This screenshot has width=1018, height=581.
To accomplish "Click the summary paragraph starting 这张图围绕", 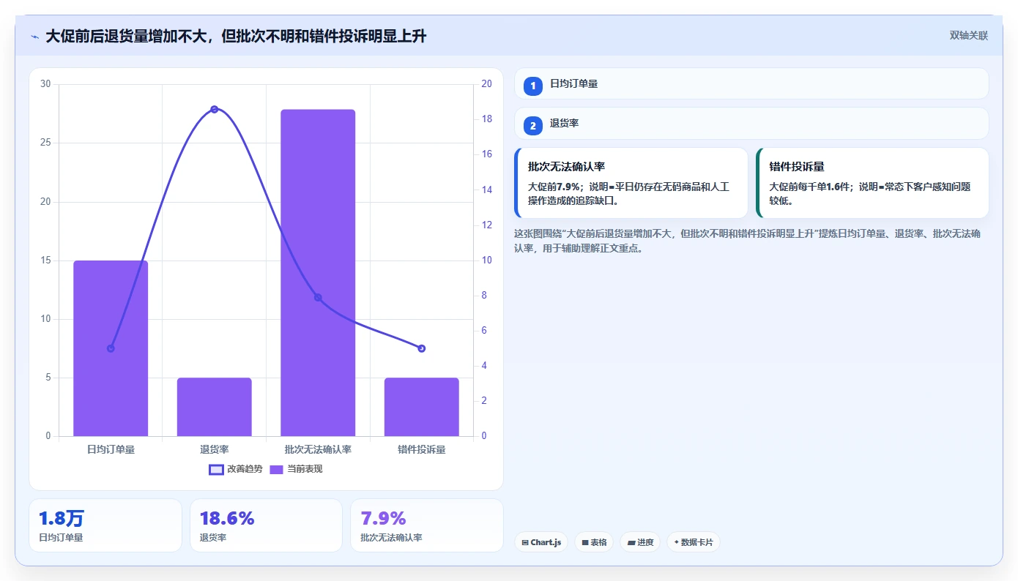I will click(748, 241).
